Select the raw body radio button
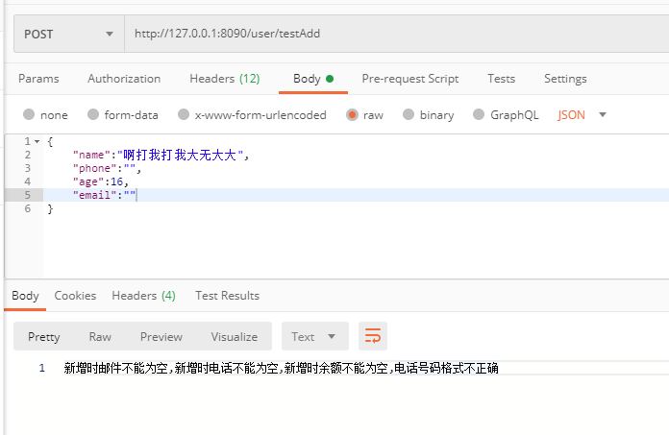This screenshot has height=435, width=669. click(x=352, y=115)
